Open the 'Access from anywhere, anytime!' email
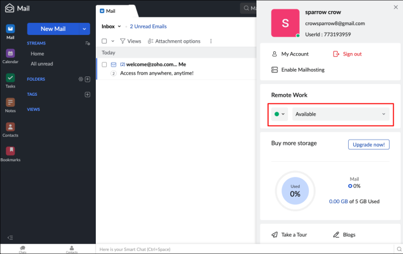 coord(157,73)
